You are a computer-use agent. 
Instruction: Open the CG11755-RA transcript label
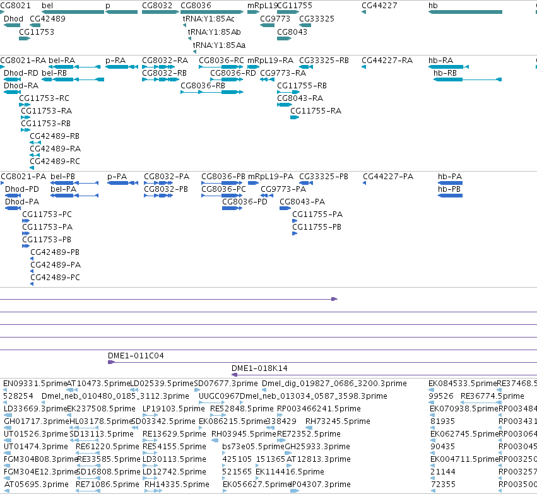(x=316, y=111)
